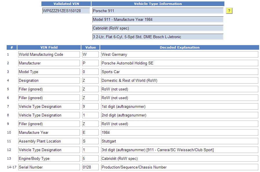Click the 3rd digit (auftragsnummer) Carrera/SC field

(x=180, y=150)
